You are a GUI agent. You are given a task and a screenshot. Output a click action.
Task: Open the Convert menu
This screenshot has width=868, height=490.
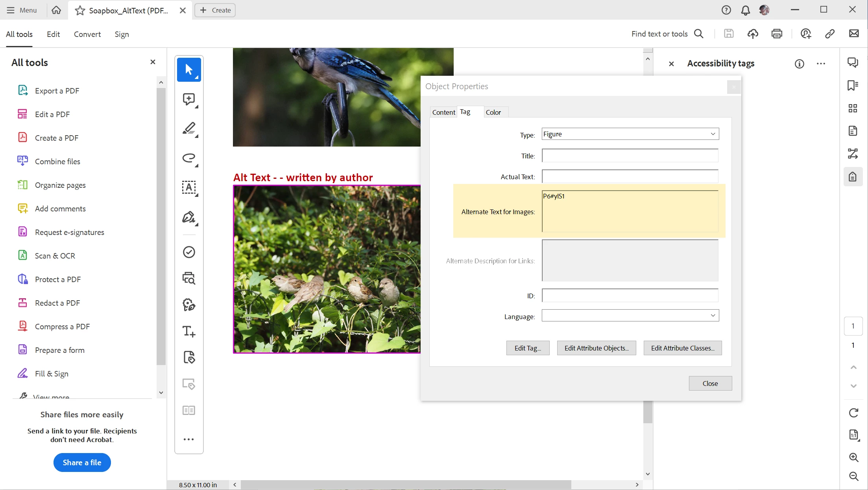point(87,34)
